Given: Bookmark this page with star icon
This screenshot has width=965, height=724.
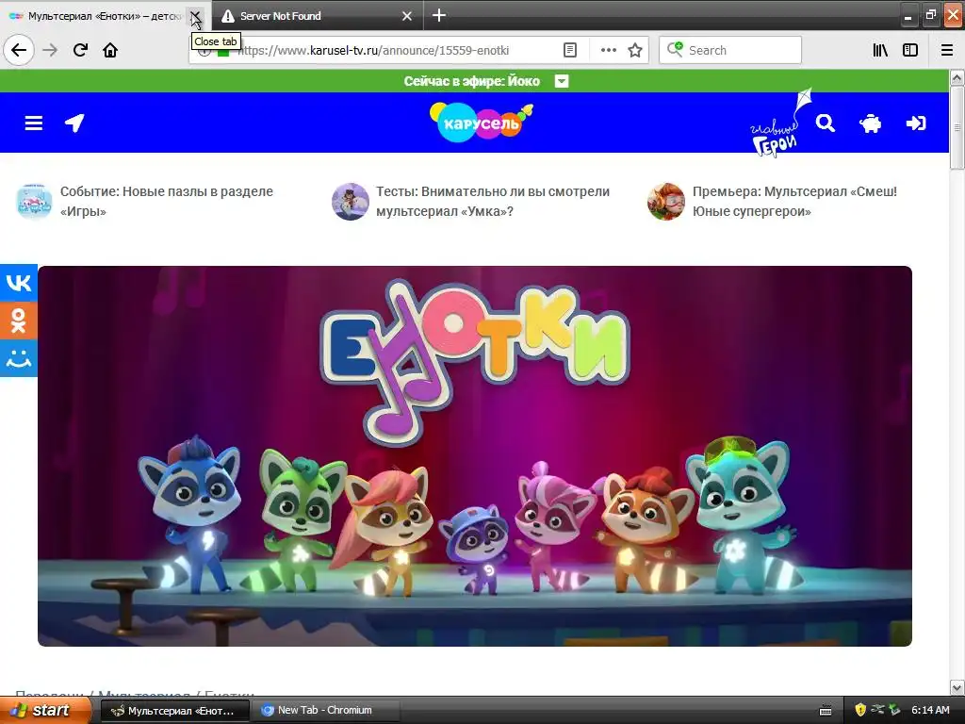Looking at the screenshot, I should pos(635,50).
